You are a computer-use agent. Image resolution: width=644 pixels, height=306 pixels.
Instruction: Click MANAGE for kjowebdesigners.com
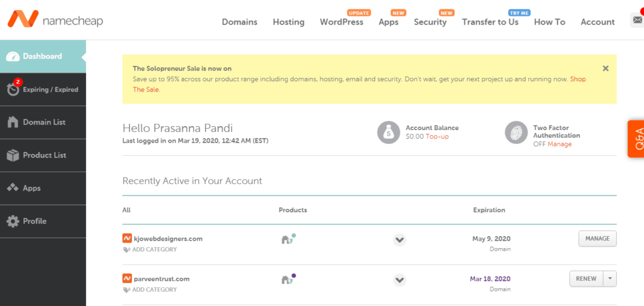click(597, 238)
